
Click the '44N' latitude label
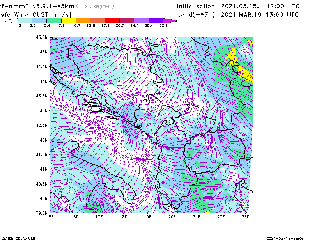44,81
